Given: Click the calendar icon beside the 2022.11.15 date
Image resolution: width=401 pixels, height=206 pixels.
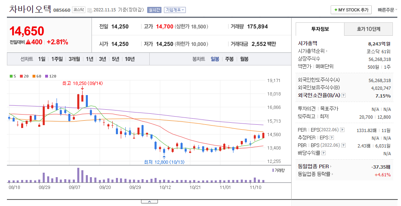Looking at the screenshot, I should [89, 10].
